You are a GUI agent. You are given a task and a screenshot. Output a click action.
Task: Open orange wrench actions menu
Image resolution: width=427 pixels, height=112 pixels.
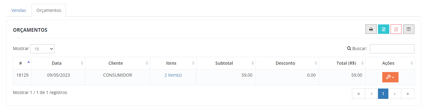click(x=390, y=77)
